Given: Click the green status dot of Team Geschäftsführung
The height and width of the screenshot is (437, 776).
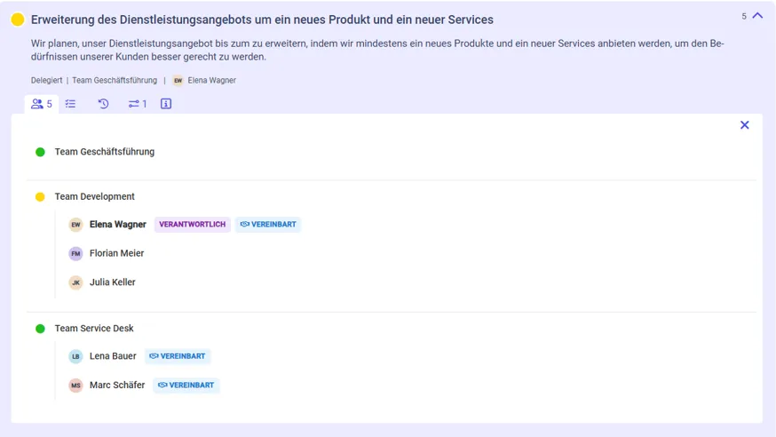Looking at the screenshot, I should [x=41, y=152].
